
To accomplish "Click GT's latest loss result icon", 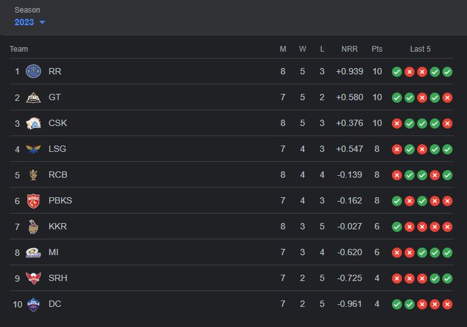I will pyautogui.click(x=447, y=98).
